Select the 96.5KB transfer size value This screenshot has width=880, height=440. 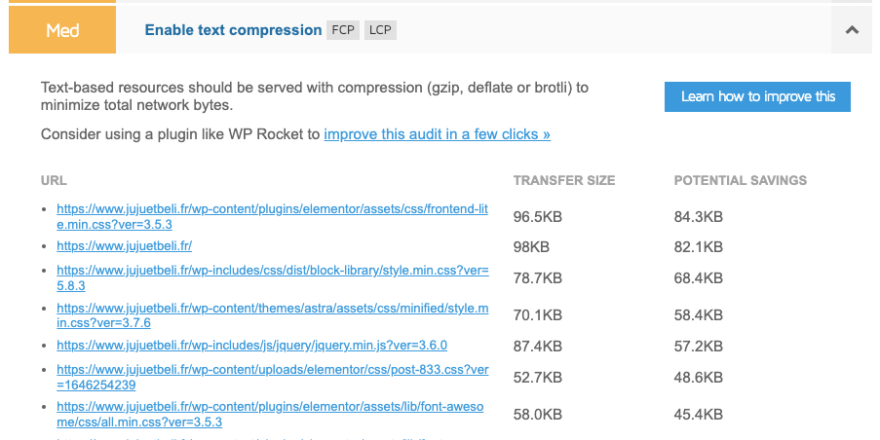tap(538, 217)
